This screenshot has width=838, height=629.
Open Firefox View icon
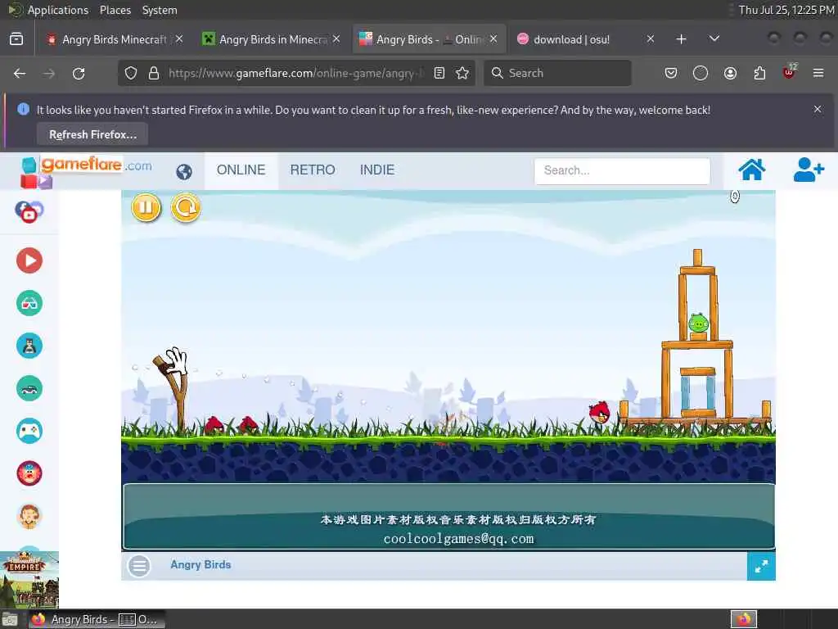[x=16, y=38]
